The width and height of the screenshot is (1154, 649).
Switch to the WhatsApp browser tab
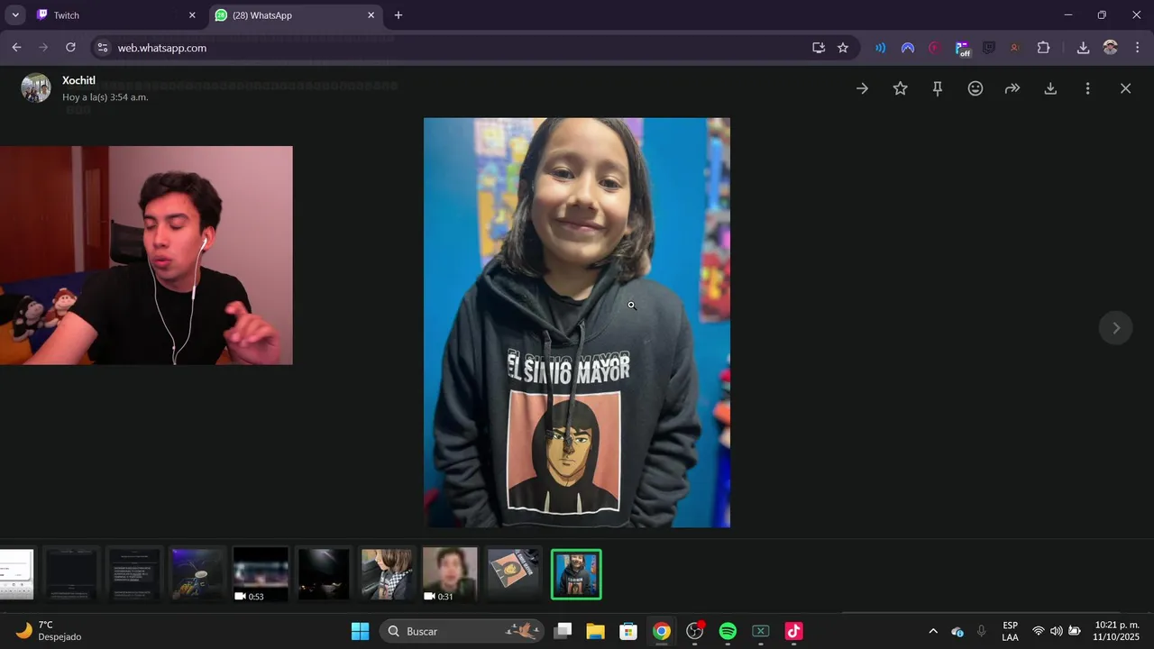coord(296,15)
